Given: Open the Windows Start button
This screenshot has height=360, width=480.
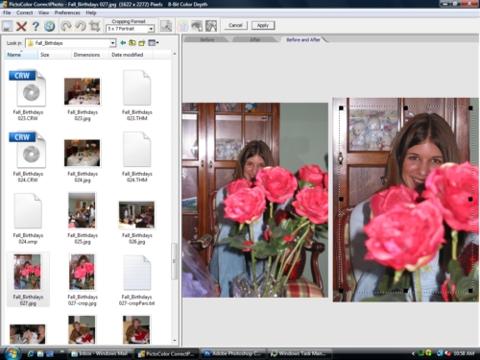Looking at the screenshot, I should coord(12,353).
